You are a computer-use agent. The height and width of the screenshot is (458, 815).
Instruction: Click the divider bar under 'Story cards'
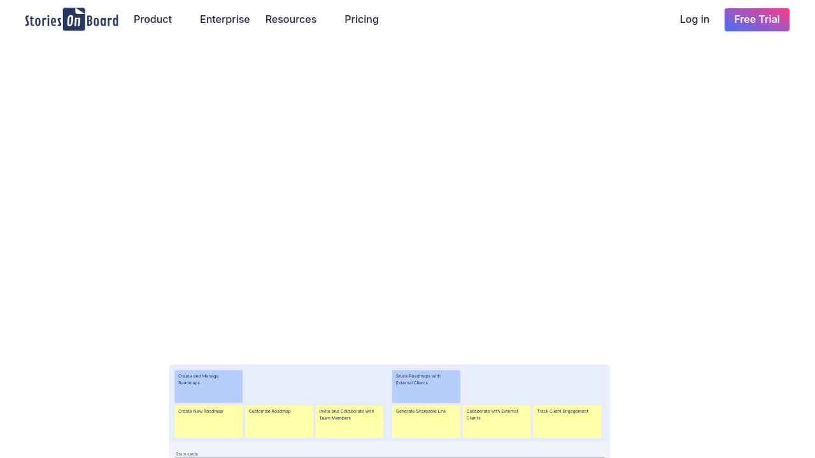click(x=388, y=457)
